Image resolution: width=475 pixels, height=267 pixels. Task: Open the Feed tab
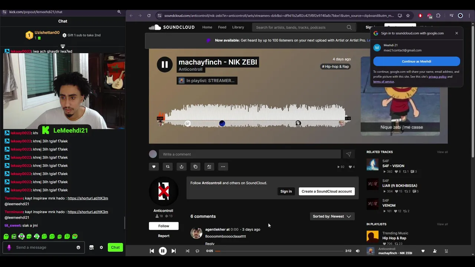pyautogui.click(x=222, y=27)
